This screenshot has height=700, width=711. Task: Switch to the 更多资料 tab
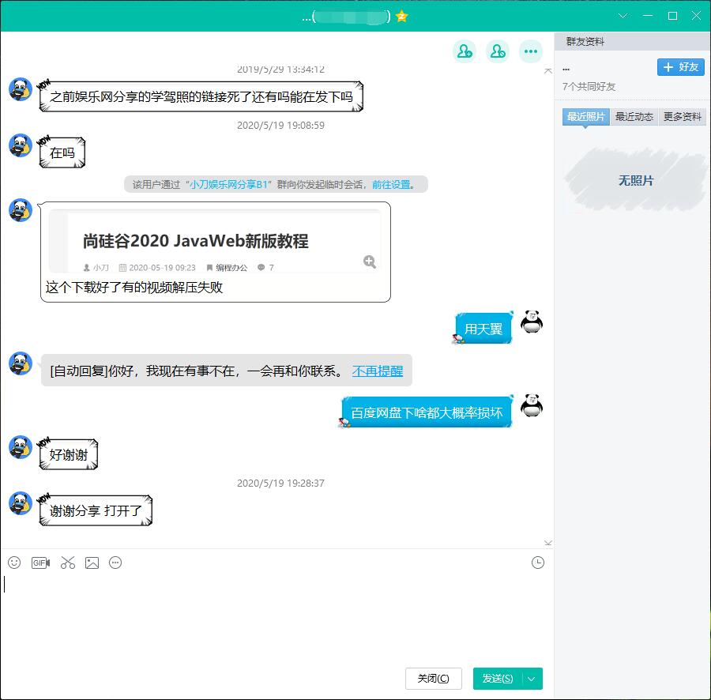pyautogui.click(x=682, y=117)
